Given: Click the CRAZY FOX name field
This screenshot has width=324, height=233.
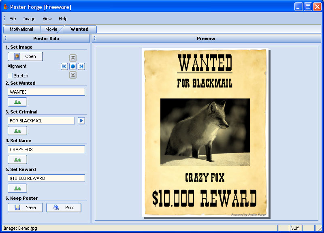Looking at the screenshot, I should 46,150.
